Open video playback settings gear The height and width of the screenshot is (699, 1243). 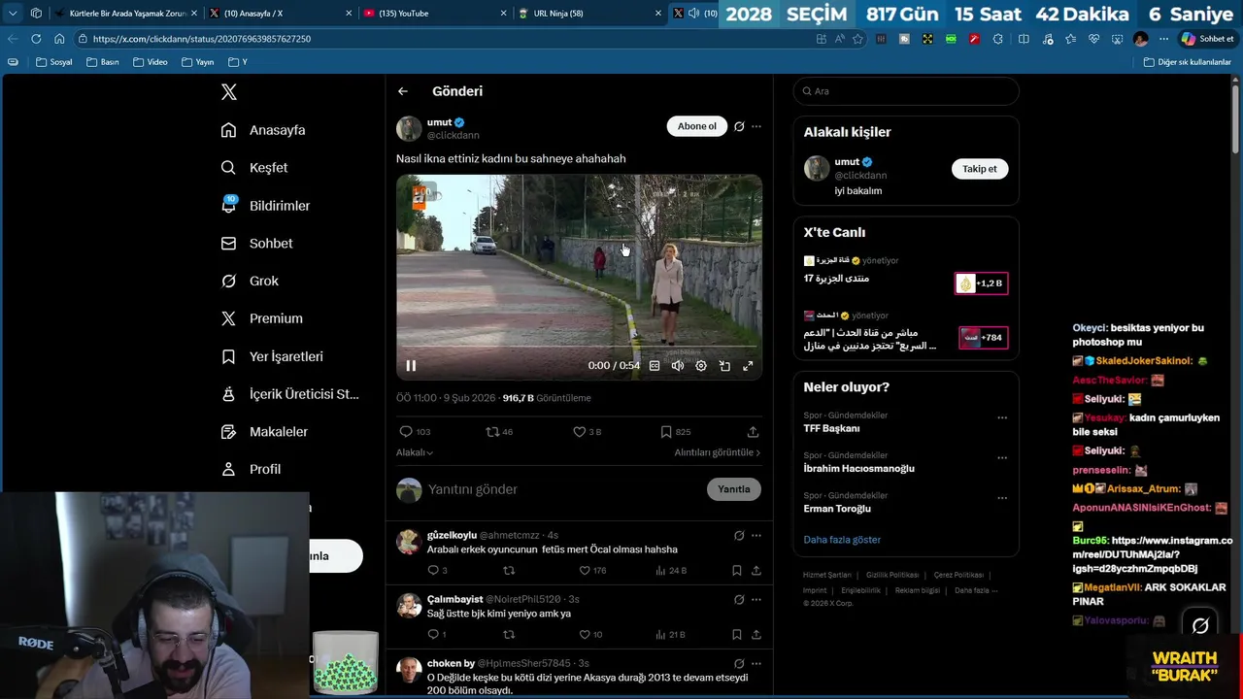click(x=701, y=366)
